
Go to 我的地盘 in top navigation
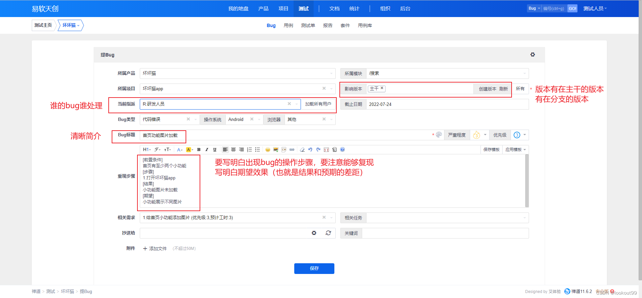coord(238,9)
